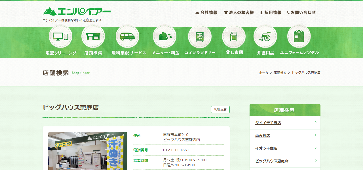The image size is (363, 170).
Task: Click chevron beside 恵み野店
Action: (x=315, y=135)
